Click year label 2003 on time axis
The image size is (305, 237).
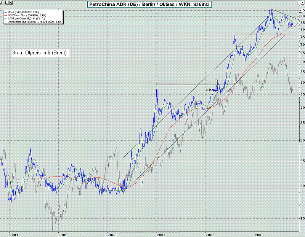112,235
